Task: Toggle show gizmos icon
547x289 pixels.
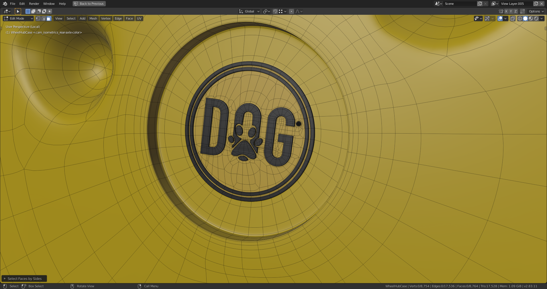Action: coord(487,18)
